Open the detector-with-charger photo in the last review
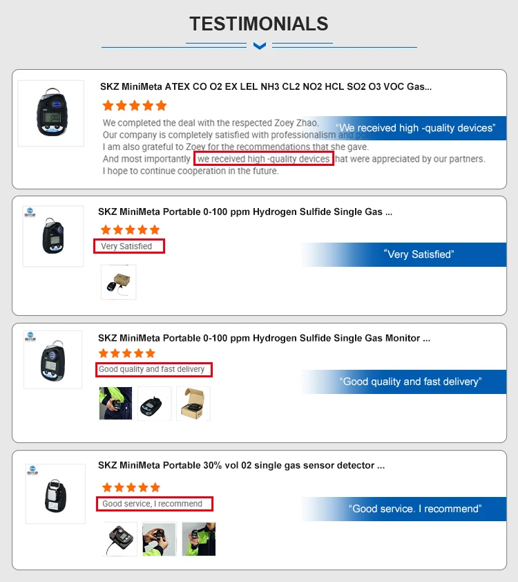The width and height of the screenshot is (518, 582). [x=120, y=539]
